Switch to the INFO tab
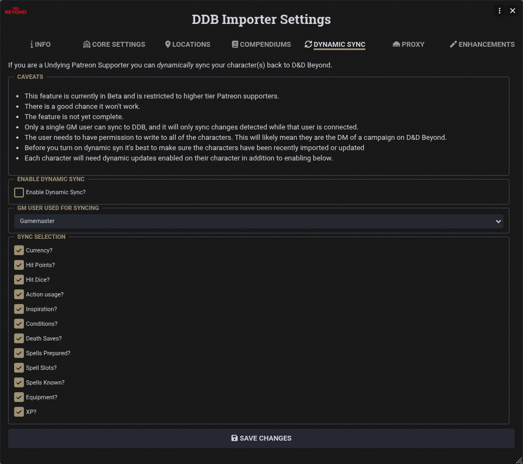Image resolution: width=523 pixels, height=464 pixels. click(x=40, y=45)
